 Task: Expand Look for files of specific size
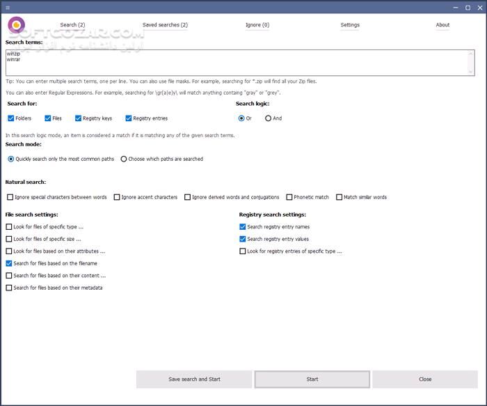[9, 239]
